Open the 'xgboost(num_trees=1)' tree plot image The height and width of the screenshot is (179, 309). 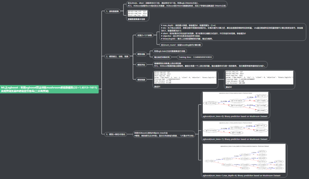[235, 129]
